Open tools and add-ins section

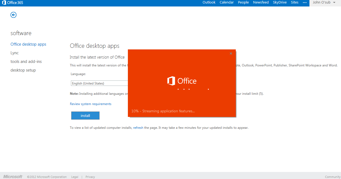(x=26, y=62)
